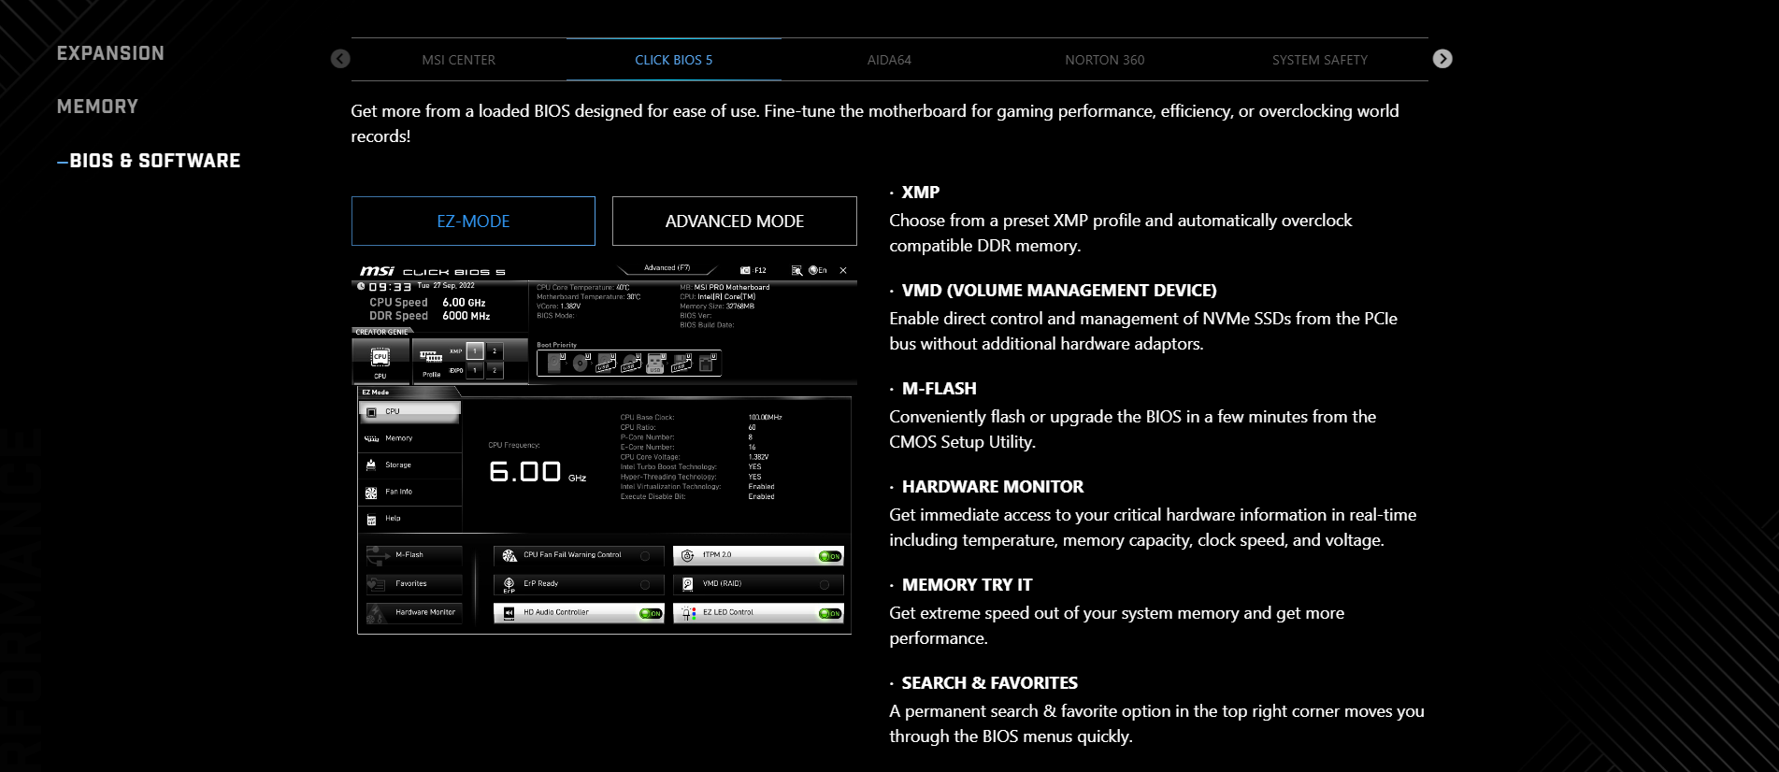Enable CPU Fan Fail Warning Control
Viewport: 1779px width, 772px height.
click(x=645, y=556)
